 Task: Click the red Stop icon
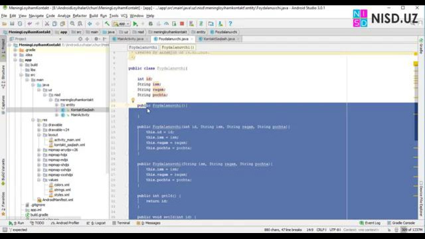(x=182, y=24)
